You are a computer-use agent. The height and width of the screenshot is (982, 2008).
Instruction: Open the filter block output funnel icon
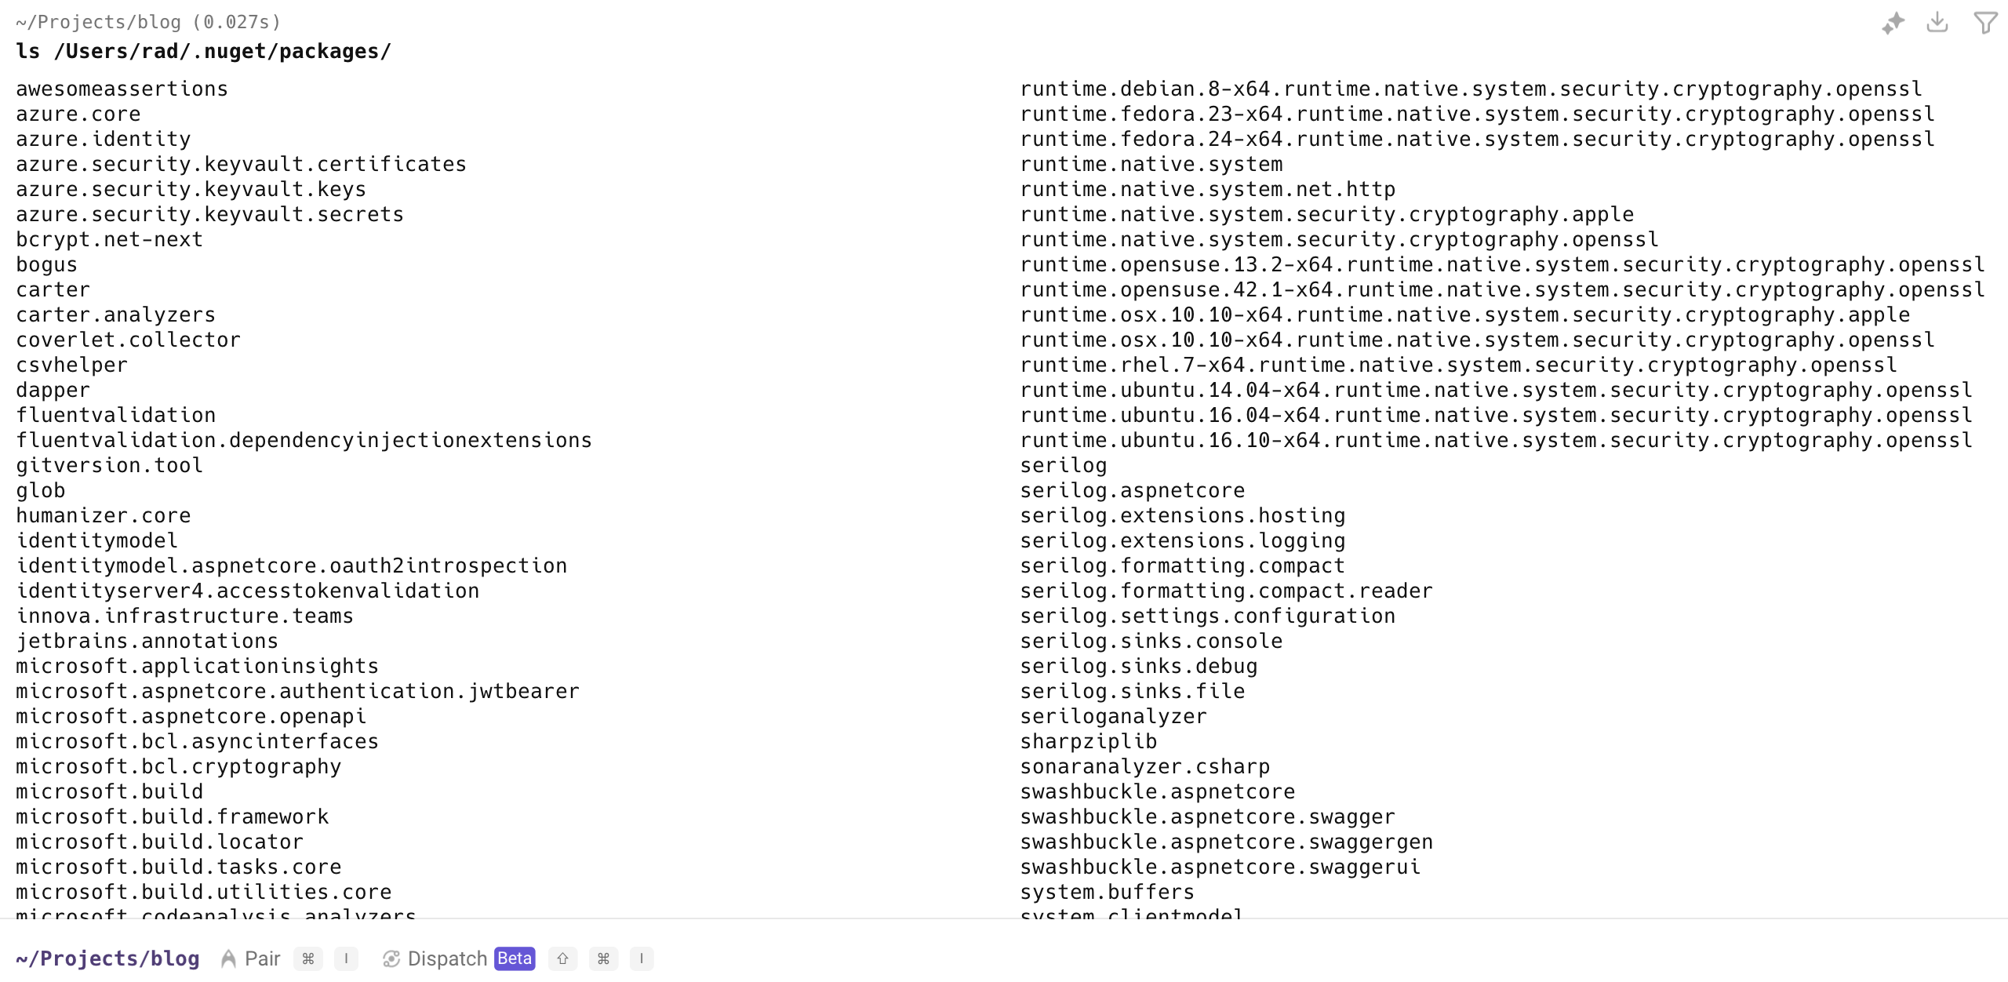click(x=1985, y=23)
